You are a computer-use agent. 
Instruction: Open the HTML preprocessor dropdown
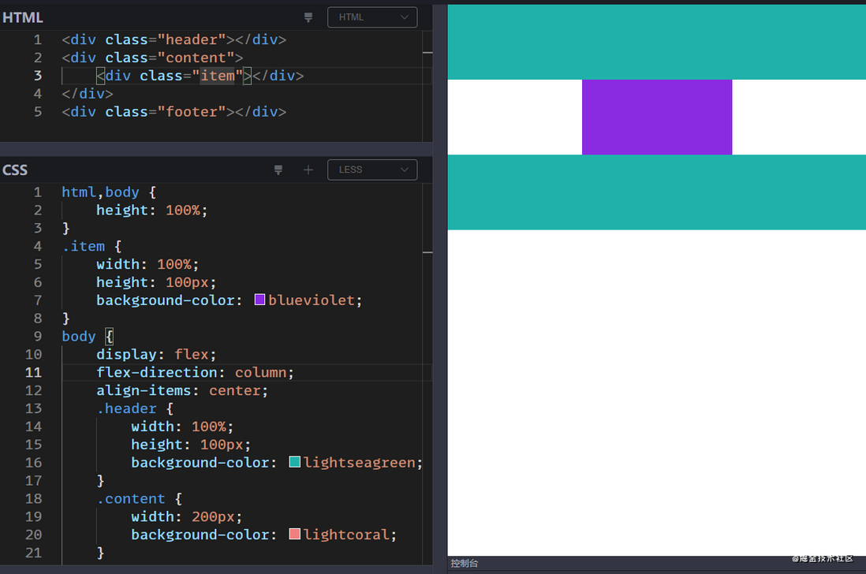372,17
